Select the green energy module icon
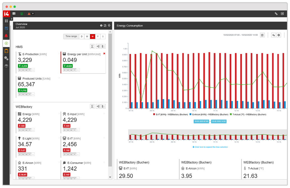Viewport: 290px width, 188px height. (x=6, y=43)
